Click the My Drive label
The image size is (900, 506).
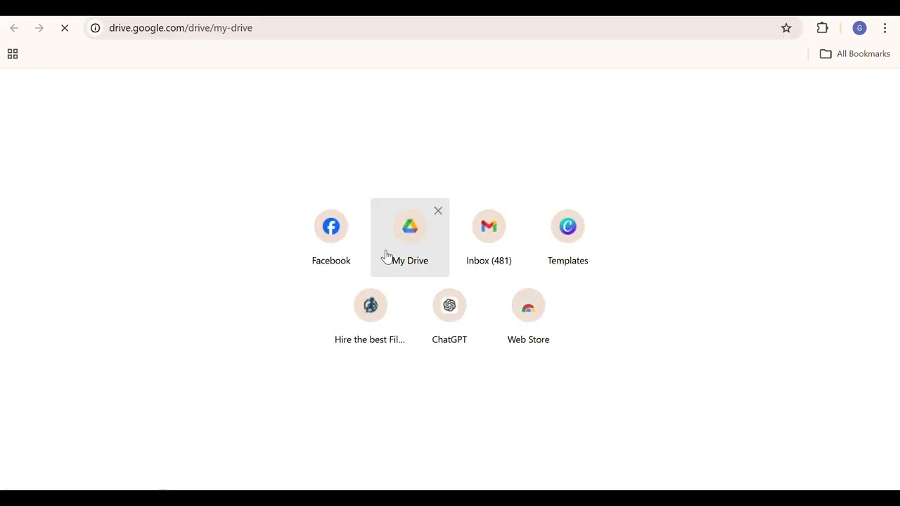pyautogui.click(x=410, y=261)
